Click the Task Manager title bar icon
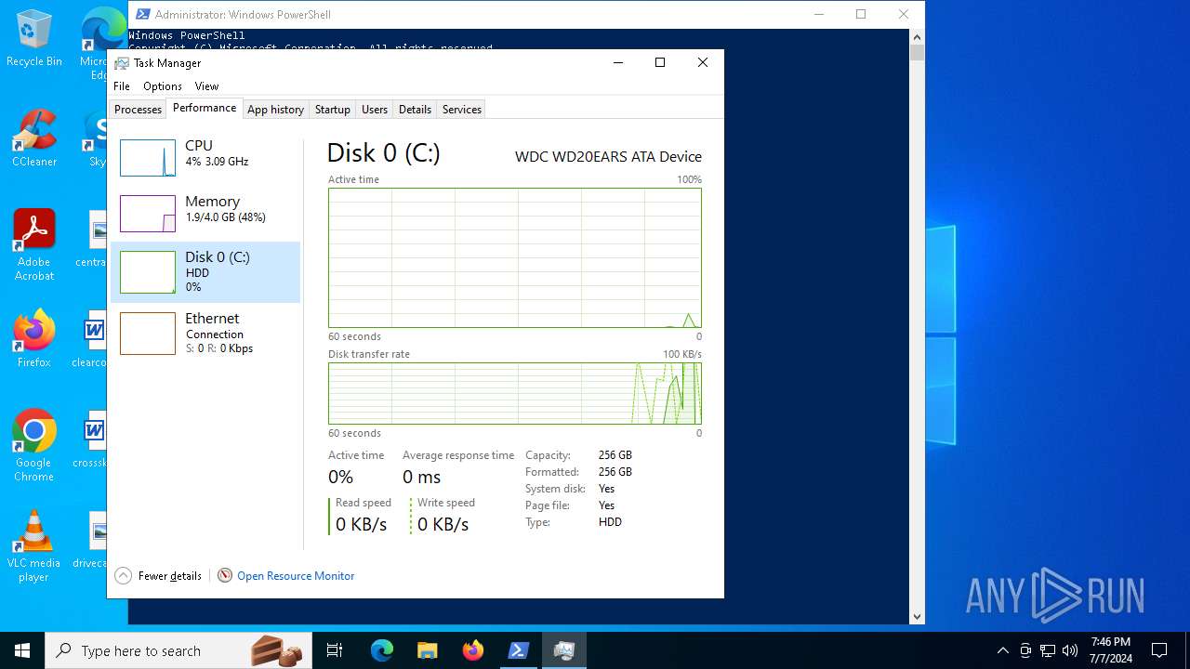This screenshot has width=1190, height=669. pyautogui.click(x=122, y=63)
